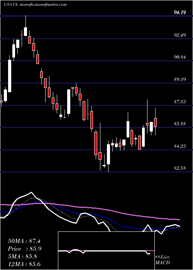This screenshot has height=270, width=193.
Task: Click the 'Price : 85.9' readout
Action: [x=25, y=249]
